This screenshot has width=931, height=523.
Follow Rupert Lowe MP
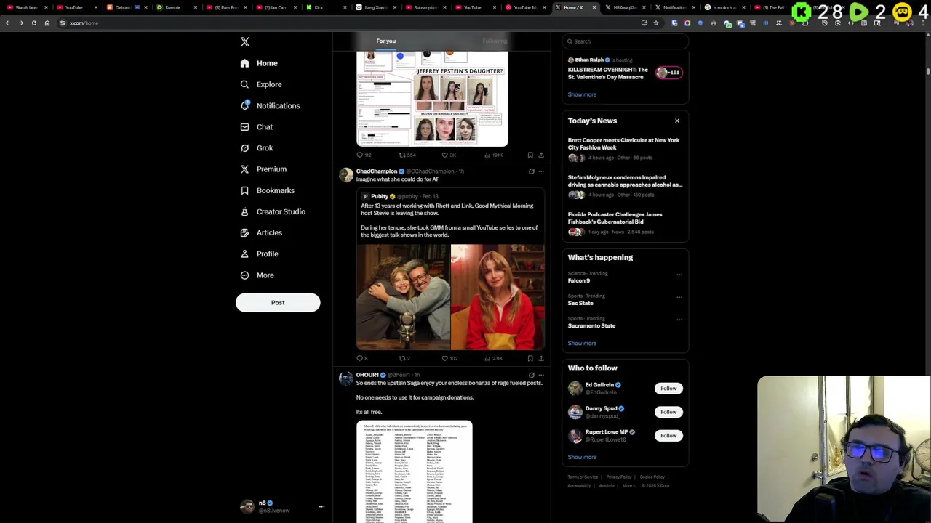pyautogui.click(x=668, y=436)
